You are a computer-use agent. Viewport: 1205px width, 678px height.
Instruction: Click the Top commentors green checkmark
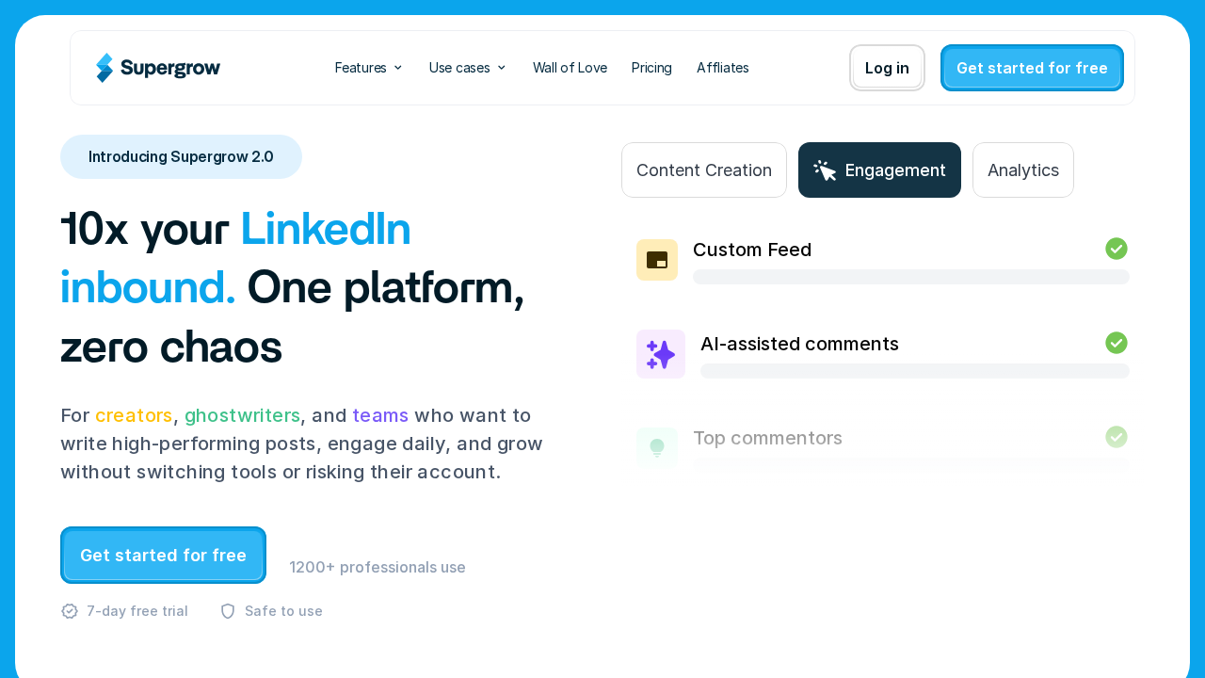coord(1117,437)
